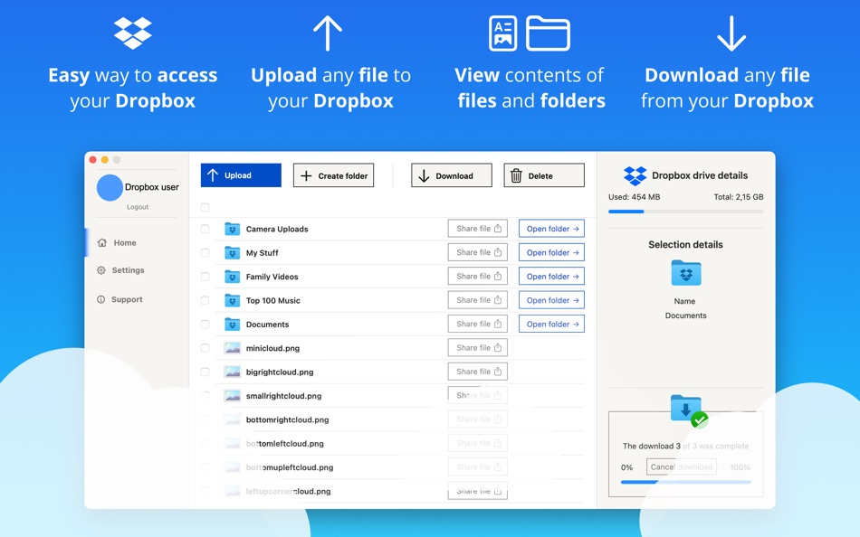Click the folder outline icon in the banner

[x=548, y=33]
